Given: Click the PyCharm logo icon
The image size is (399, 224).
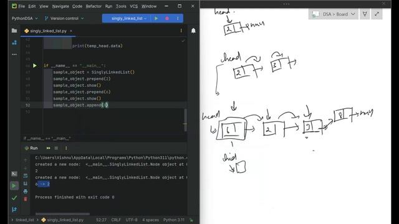Looking at the screenshot, I should tap(14, 6).
